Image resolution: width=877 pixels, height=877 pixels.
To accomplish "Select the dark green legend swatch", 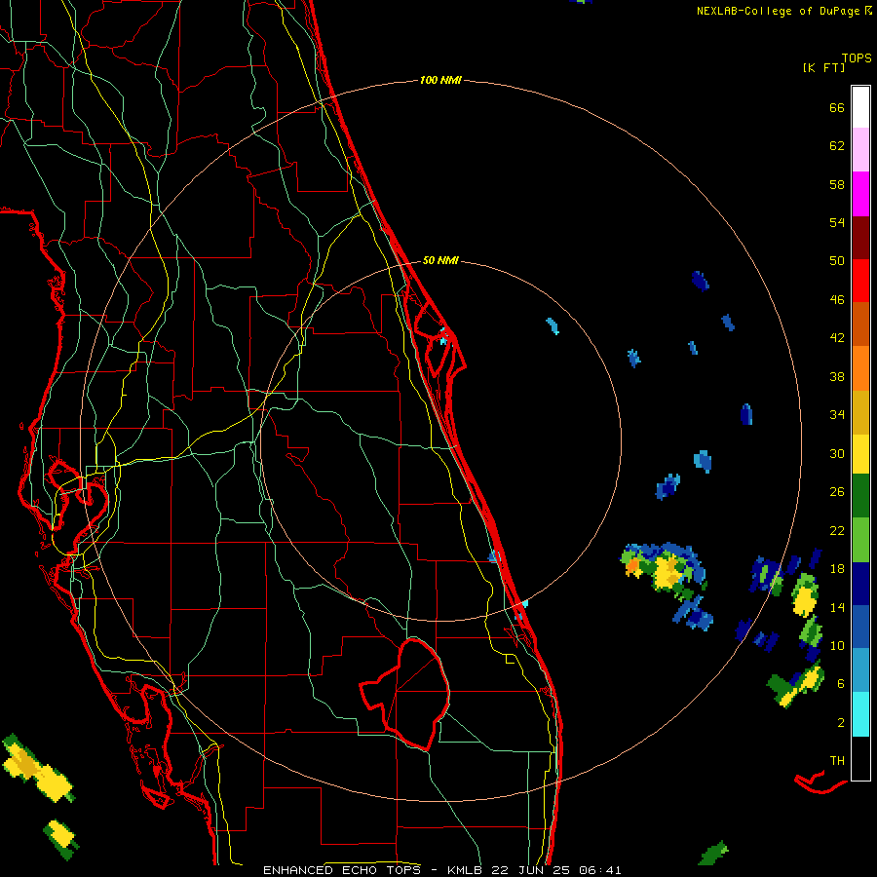I will 860,496.
